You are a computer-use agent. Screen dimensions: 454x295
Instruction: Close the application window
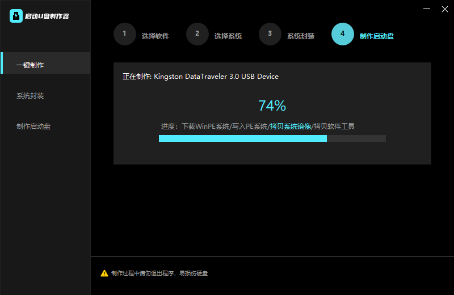[x=444, y=9]
